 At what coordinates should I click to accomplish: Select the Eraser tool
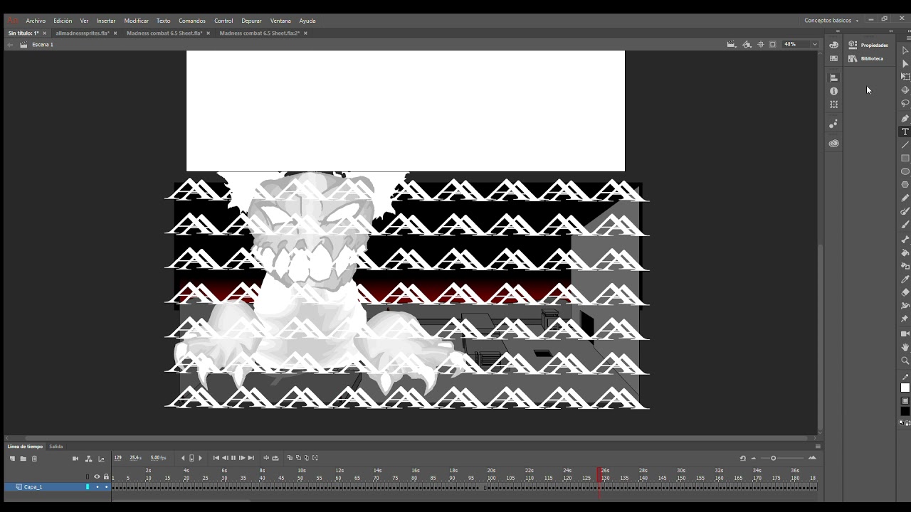[x=905, y=292]
